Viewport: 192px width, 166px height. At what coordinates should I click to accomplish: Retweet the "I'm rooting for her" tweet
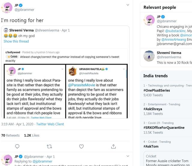coord(49,146)
